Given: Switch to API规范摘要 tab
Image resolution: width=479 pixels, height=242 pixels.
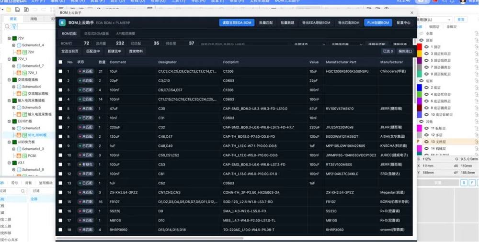Looking at the screenshot, I should (x=125, y=33).
